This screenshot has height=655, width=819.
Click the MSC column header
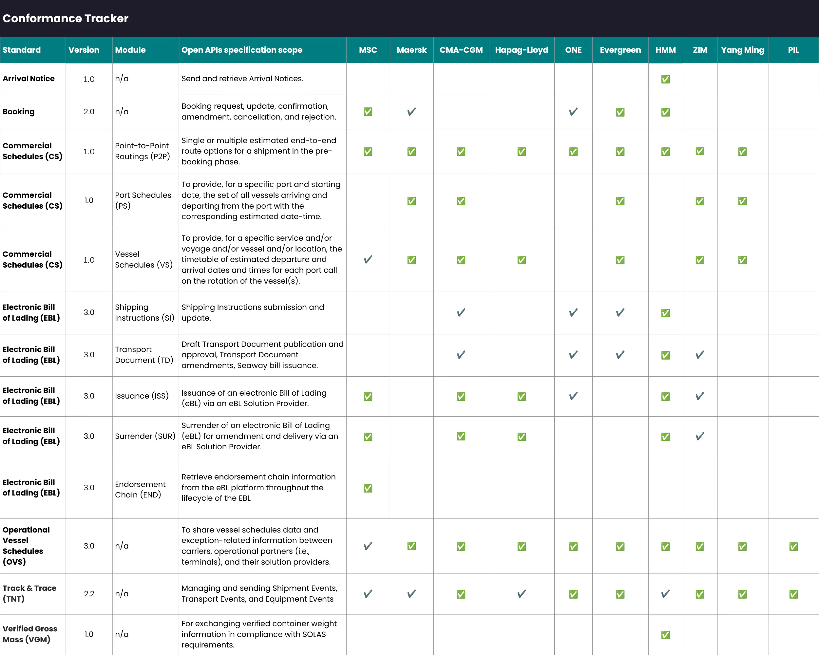point(368,50)
